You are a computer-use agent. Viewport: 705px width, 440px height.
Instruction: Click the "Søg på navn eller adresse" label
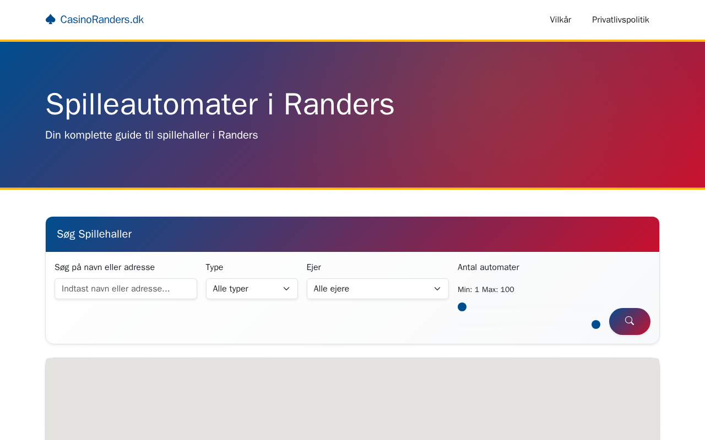pyautogui.click(x=105, y=267)
